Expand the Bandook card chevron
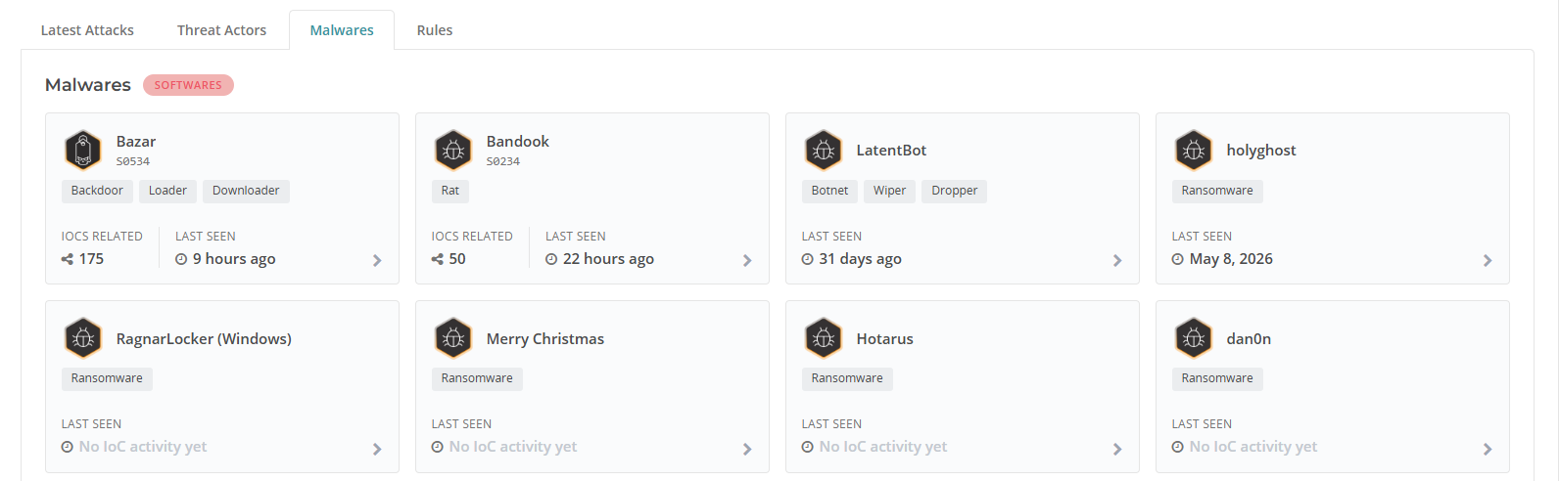The width and height of the screenshot is (1559, 481). pos(747,261)
